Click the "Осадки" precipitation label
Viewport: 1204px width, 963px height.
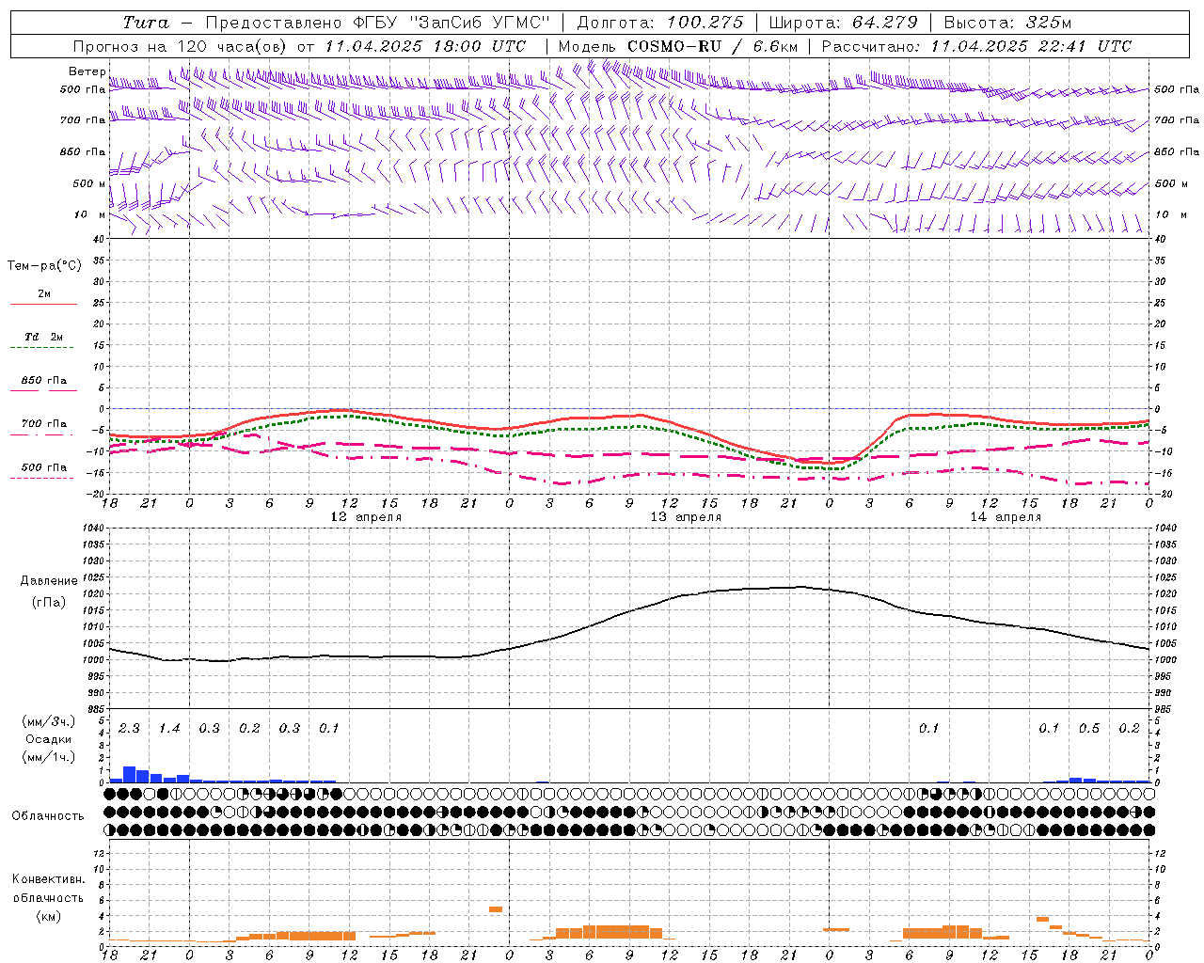49,739
